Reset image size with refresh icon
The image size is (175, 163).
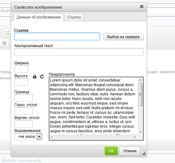point(42,77)
